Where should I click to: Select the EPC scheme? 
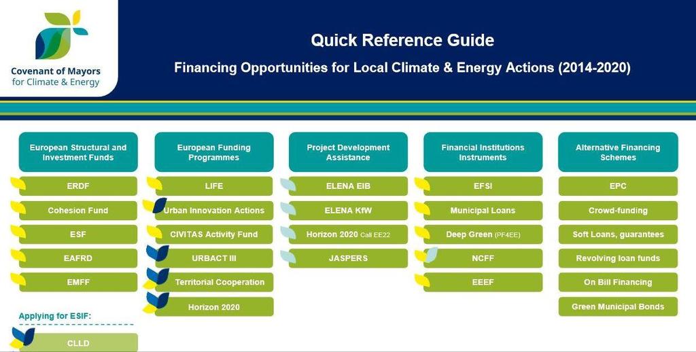618,186
